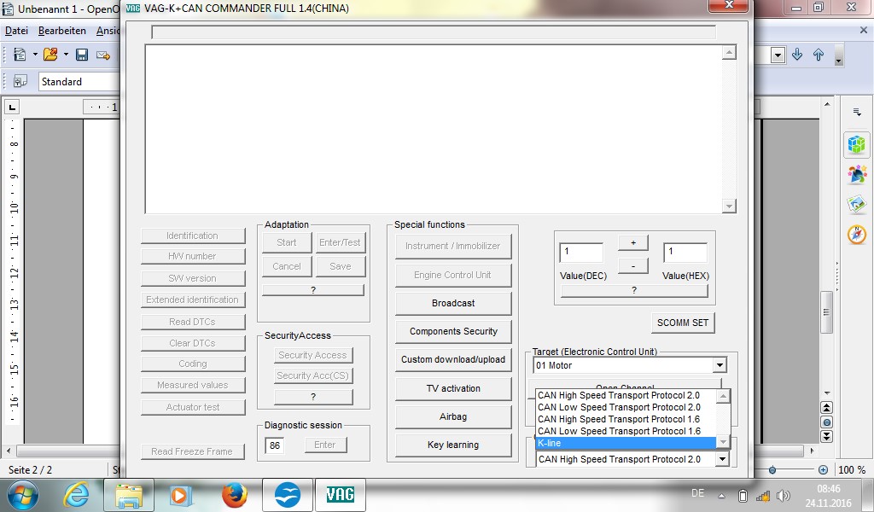
Task: Open the Styles and Formatting icon beside Standard
Action: pyautogui.click(x=20, y=81)
